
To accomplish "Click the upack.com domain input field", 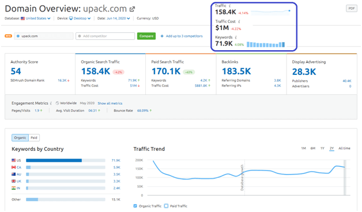I will (44, 36).
